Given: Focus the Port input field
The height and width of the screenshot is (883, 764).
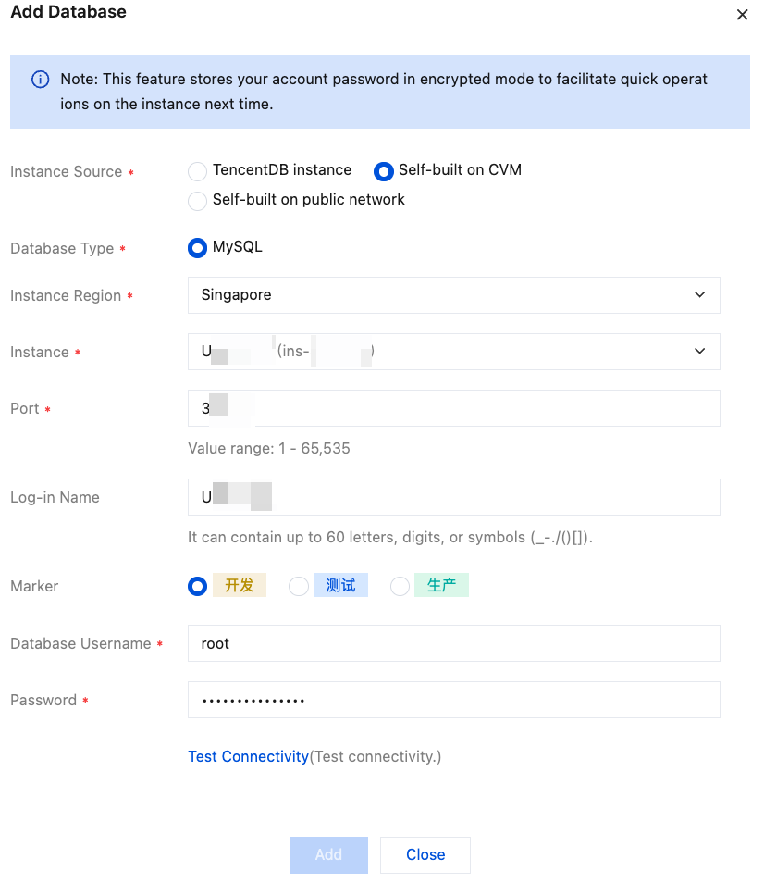Looking at the screenshot, I should (x=453, y=408).
